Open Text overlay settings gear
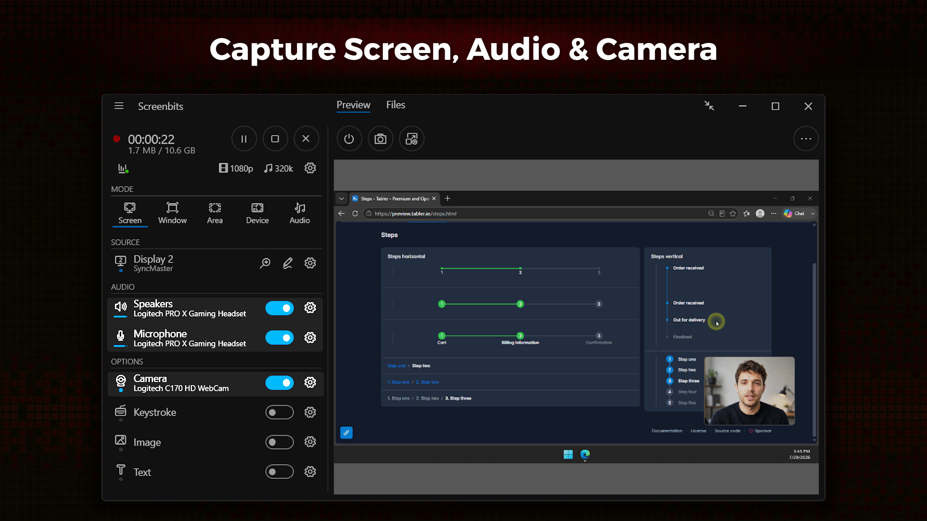This screenshot has height=521, width=927. click(x=310, y=472)
